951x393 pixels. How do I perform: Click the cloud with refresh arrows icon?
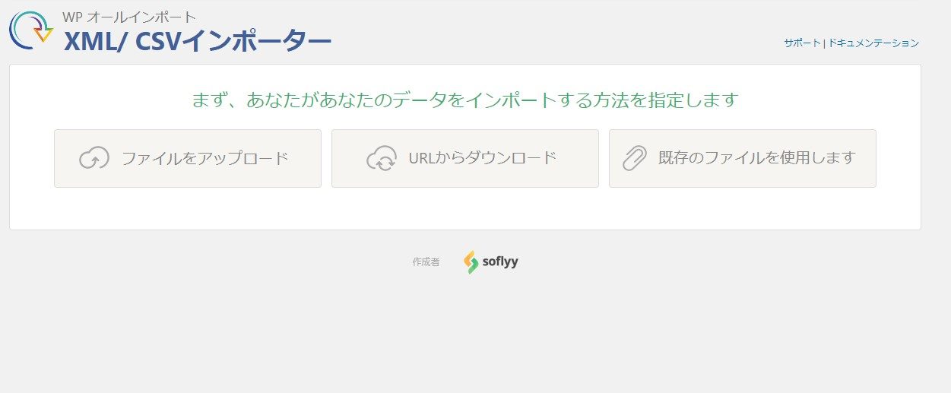click(x=382, y=158)
